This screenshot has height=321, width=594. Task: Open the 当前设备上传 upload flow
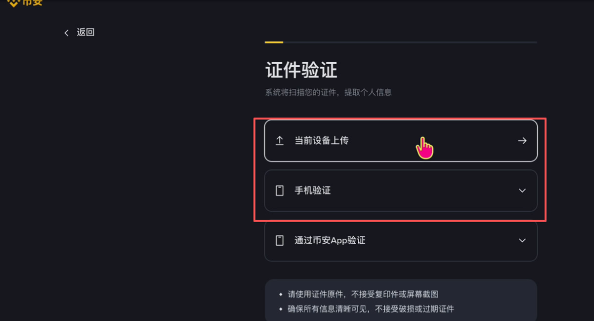pyautogui.click(x=400, y=140)
